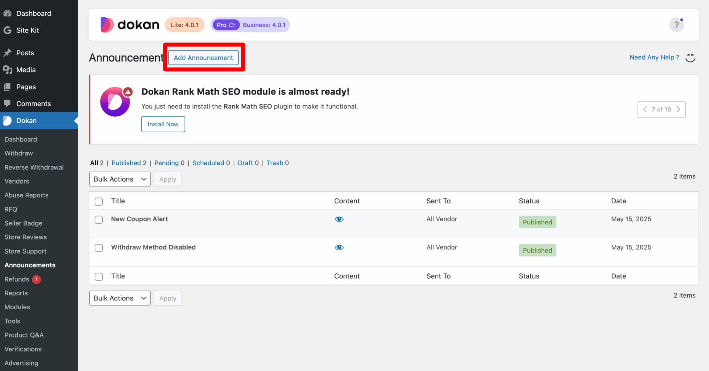The width and height of the screenshot is (709, 371).
Task: Click the Dokan Rank Math notice logo
Action: click(116, 102)
